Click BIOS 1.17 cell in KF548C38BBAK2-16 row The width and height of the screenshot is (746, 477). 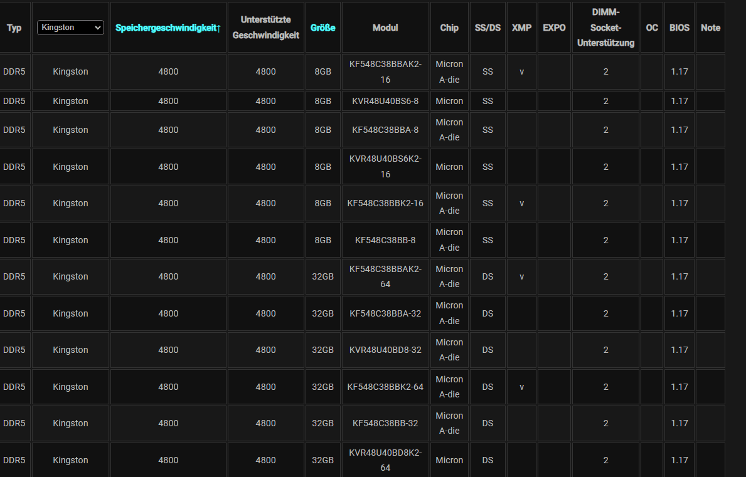679,71
